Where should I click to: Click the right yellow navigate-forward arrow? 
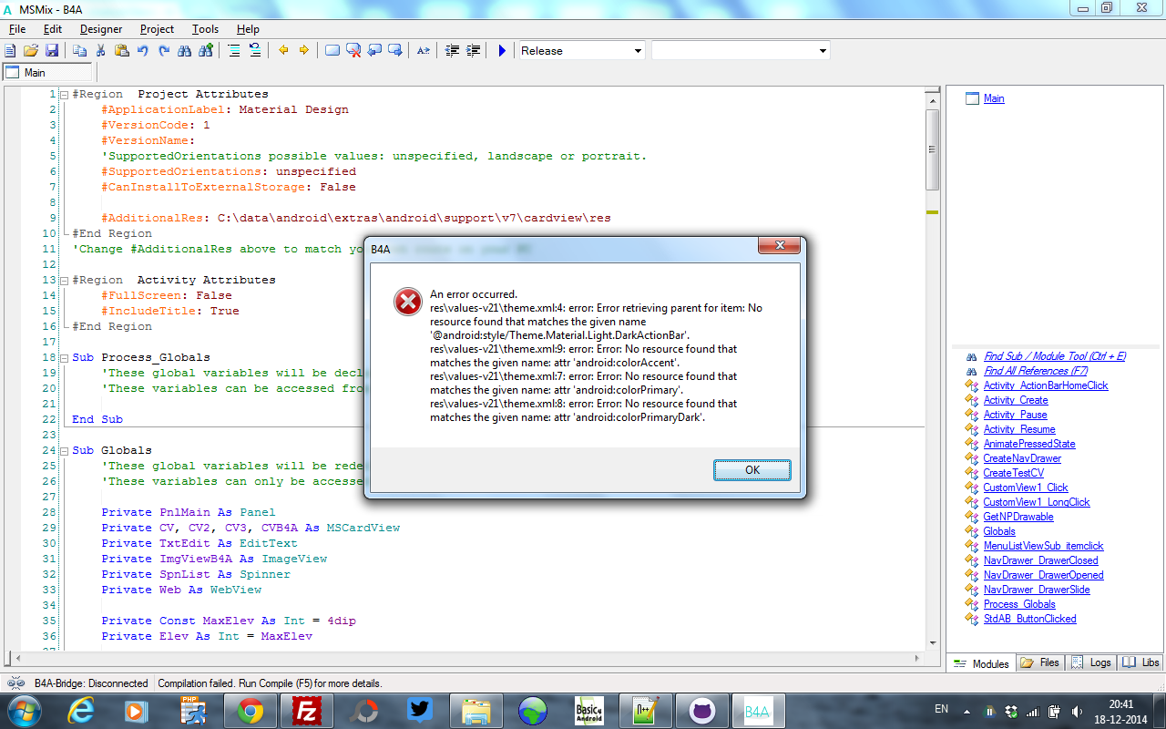[x=304, y=51]
